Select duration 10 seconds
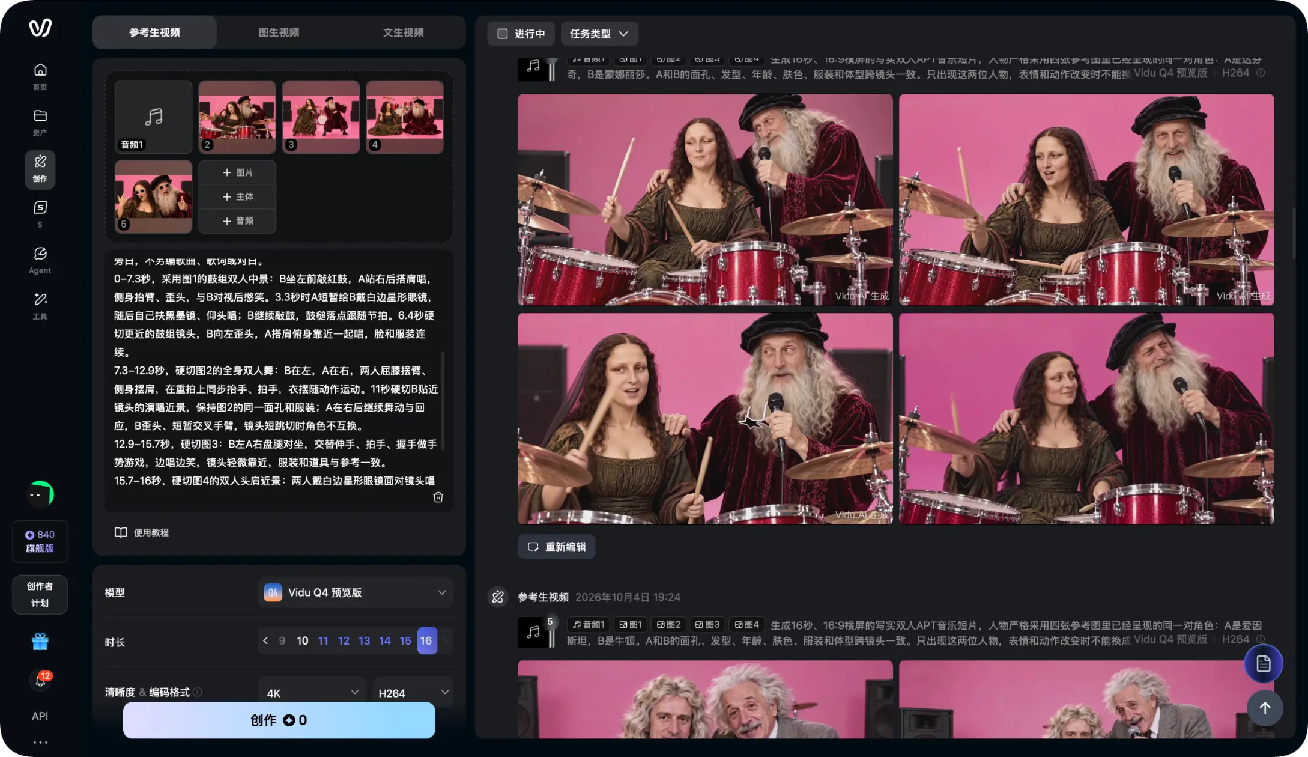Screen dimensions: 1308x757 [x=303, y=640]
